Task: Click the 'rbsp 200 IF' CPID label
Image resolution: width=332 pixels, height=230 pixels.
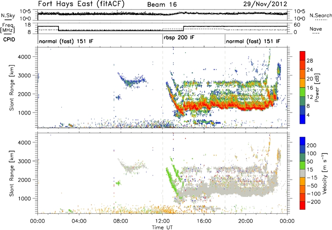Action: [179, 38]
